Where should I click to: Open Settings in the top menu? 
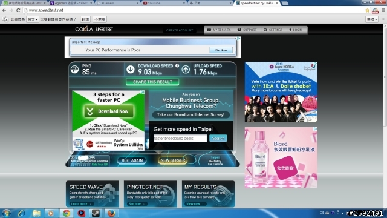[x=273, y=30]
